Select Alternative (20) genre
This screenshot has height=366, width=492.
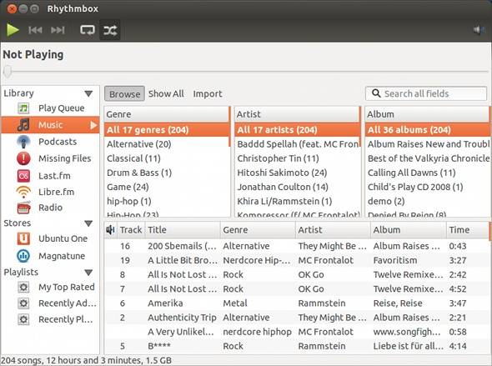(x=167, y=144)
